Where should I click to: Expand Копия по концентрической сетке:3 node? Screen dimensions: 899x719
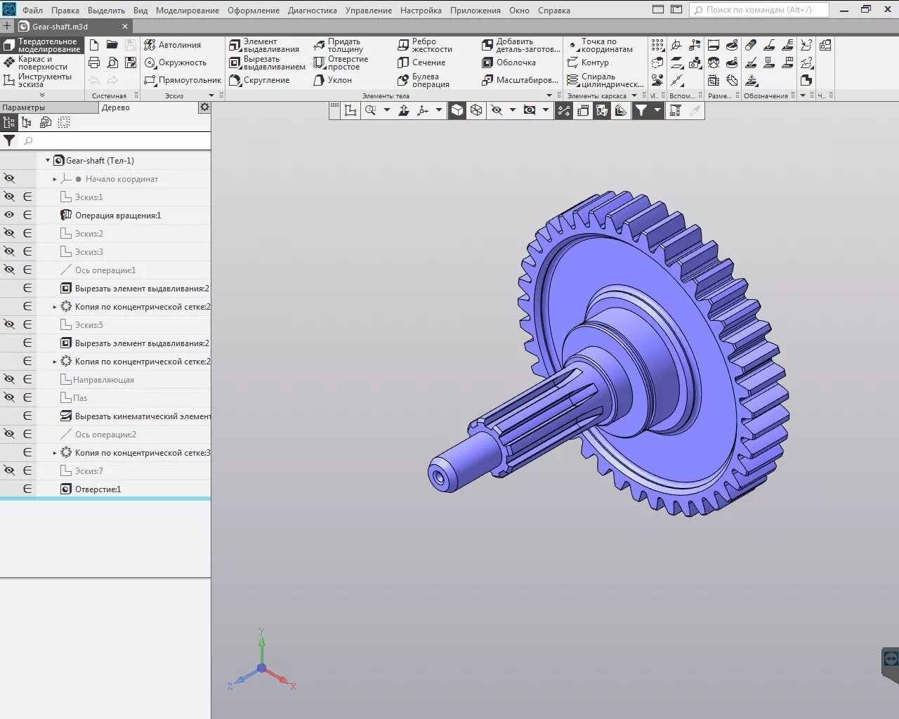coord(55,453)
